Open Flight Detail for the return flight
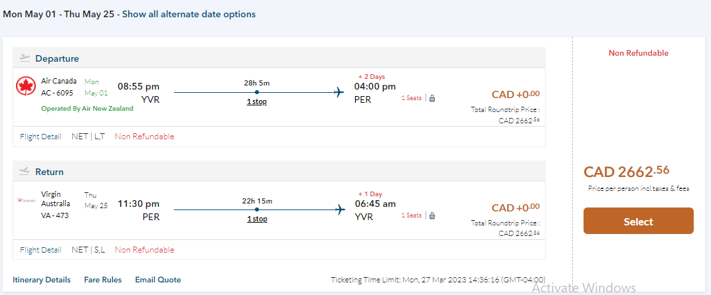The width and height of the screenshot is (711, 295). (x=40, y=250)
